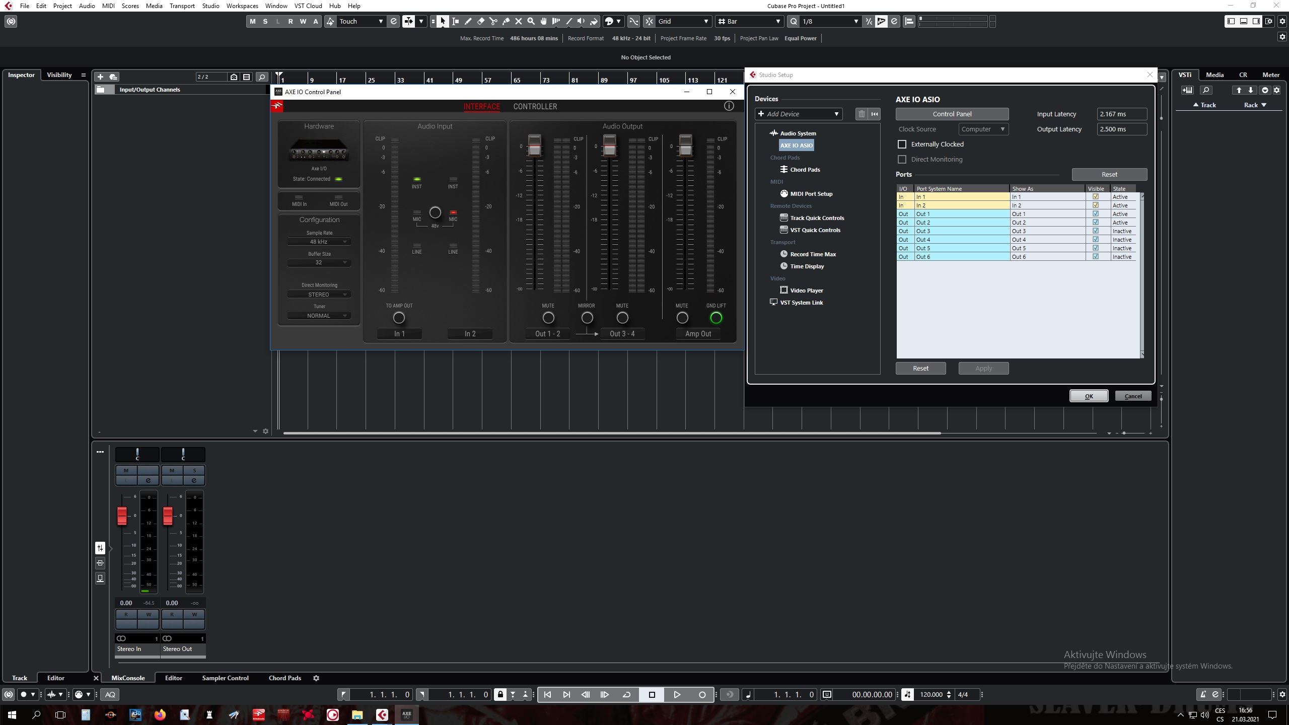Toggle the GND LIFT switch on Amp Out
The width and height of the screenshot is (1289, 725).
click(x=715, y=318)
